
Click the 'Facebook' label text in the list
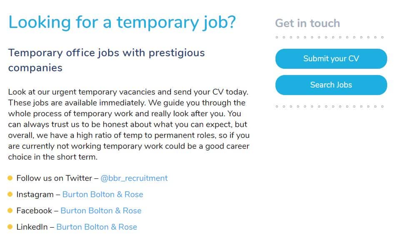[x=34, y=210]
